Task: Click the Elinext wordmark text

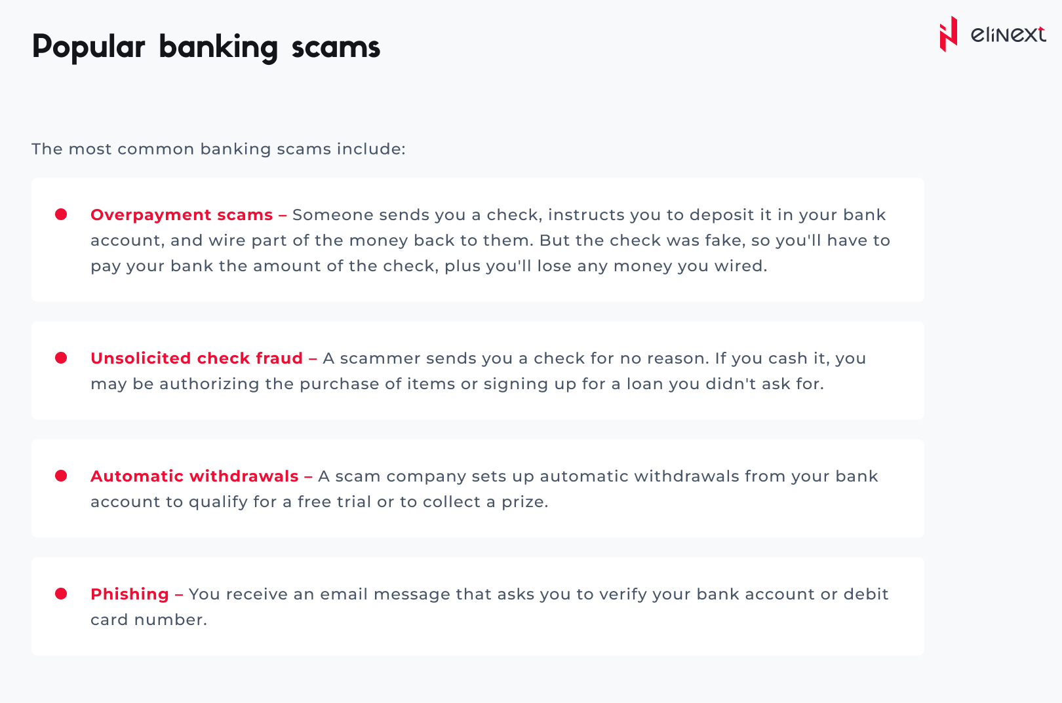Action: [1008, 34]
